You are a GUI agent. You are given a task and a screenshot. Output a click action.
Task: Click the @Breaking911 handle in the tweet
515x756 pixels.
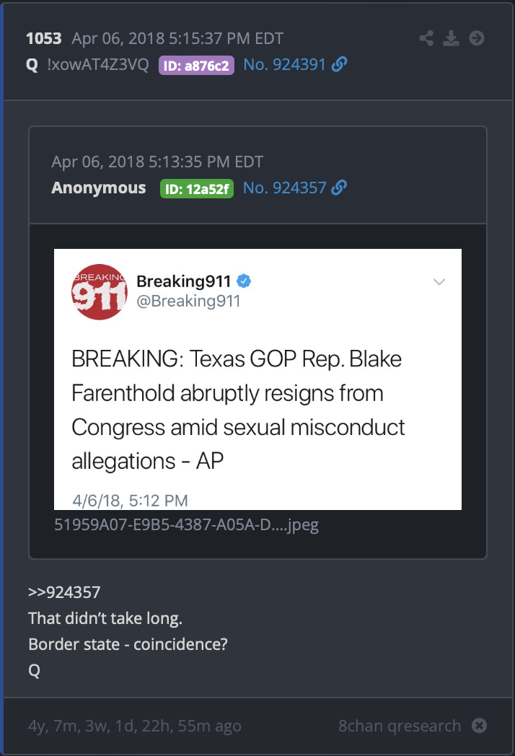pos(188,301)
